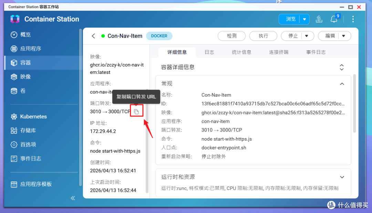Click the IP address 172.29.44.2
The height and width of the screenshot is (213, 372).
103,131
